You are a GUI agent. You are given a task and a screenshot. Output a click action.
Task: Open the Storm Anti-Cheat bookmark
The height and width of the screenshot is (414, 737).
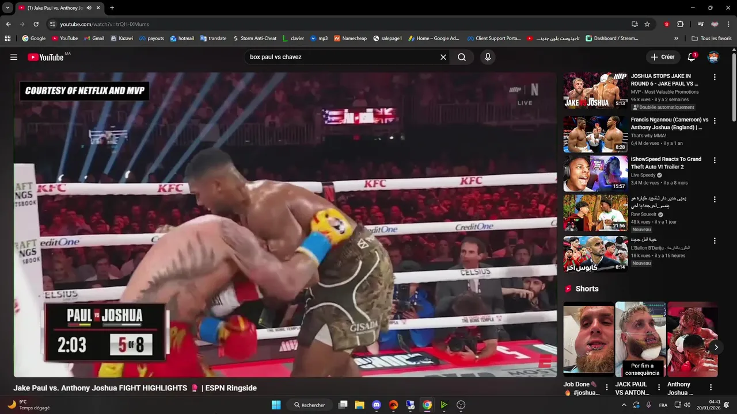pos(254,39)
